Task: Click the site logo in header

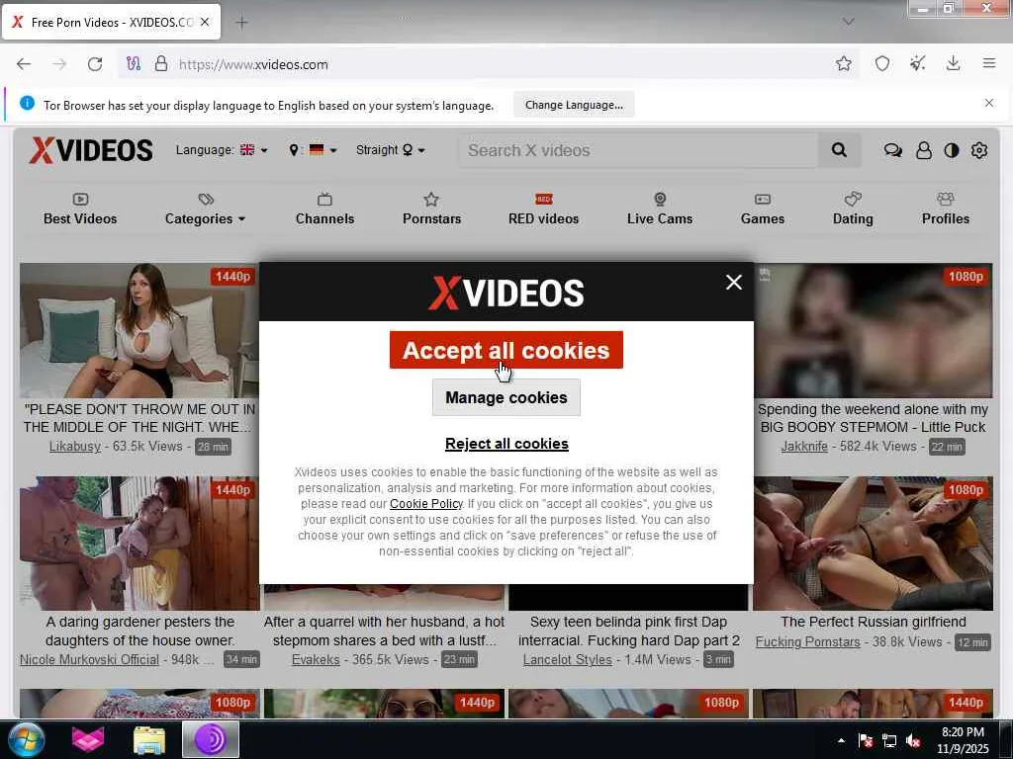Action: (x=91, y=150)
